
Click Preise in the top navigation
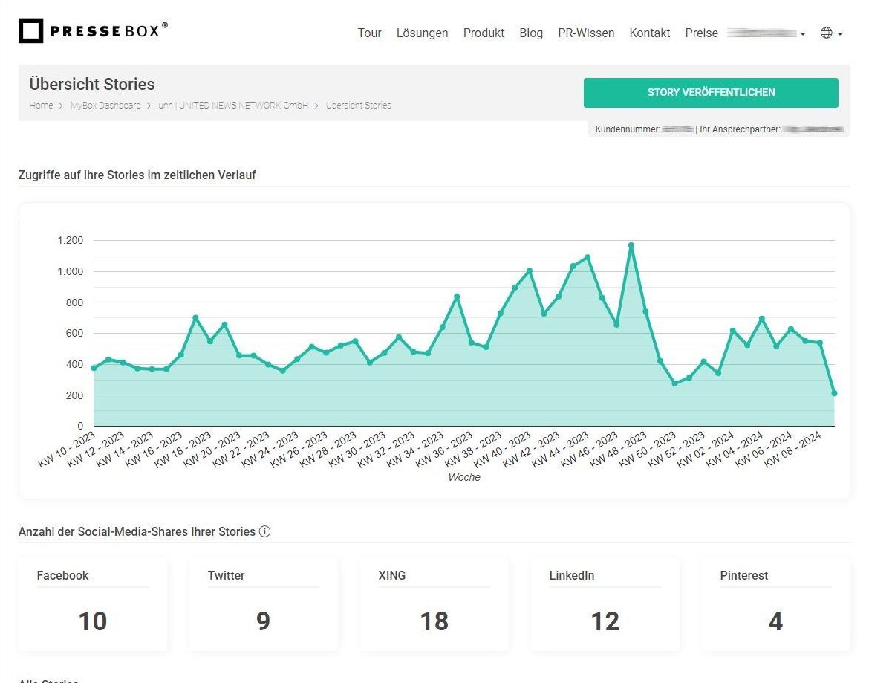[701, 33]
